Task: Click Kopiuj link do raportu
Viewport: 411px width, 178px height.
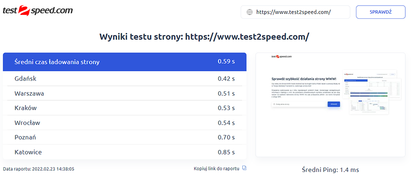Action: pos(217,168)
